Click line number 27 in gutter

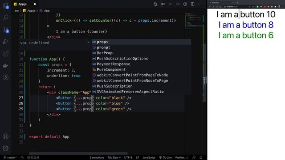21,98
